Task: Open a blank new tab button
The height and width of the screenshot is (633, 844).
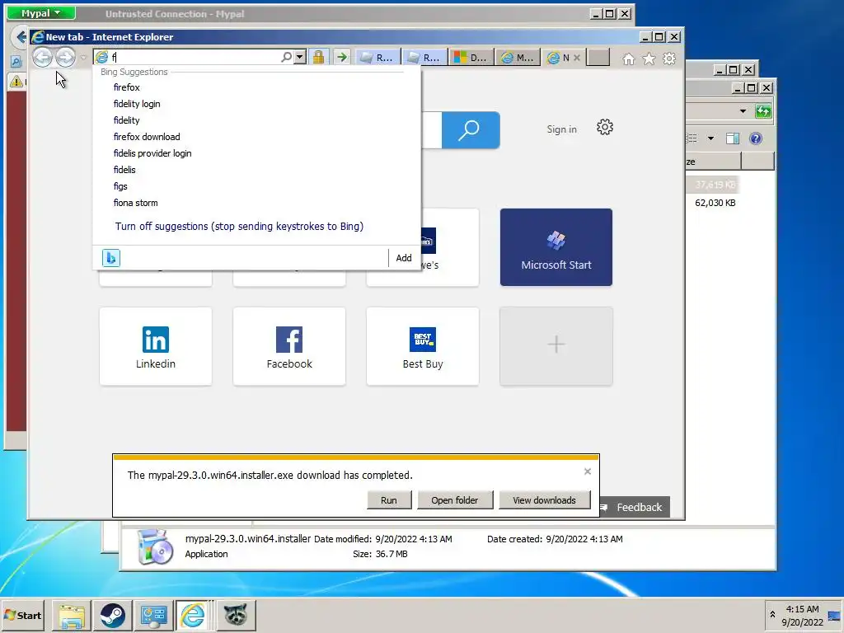Action: 598,57
